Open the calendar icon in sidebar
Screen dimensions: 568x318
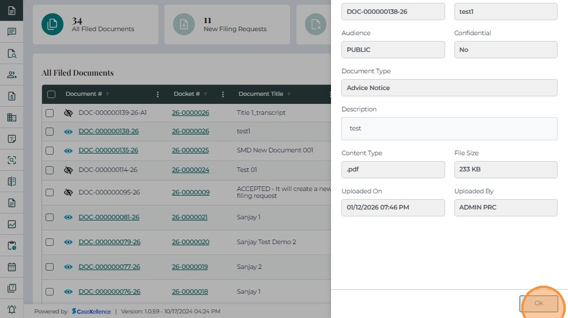(x=12, y=267)
